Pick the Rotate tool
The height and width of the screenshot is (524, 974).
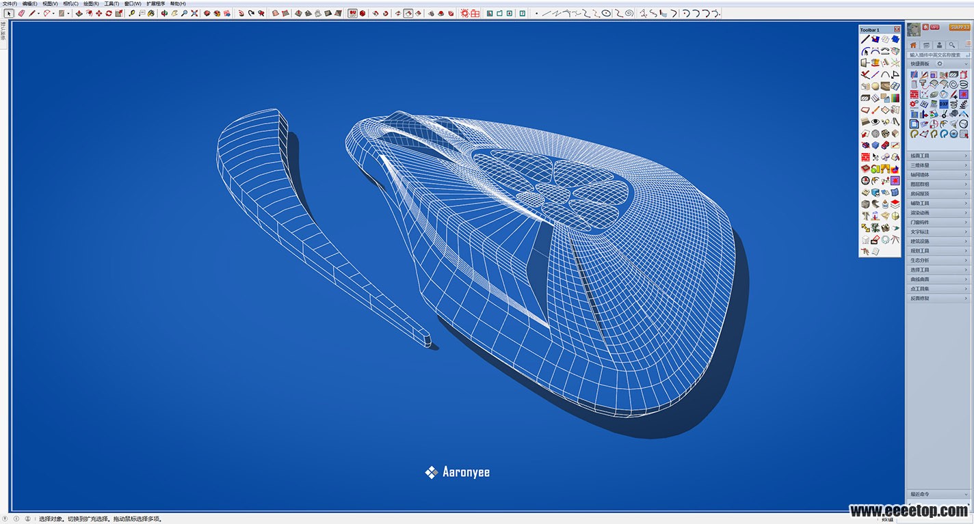(x=109, y=13)
